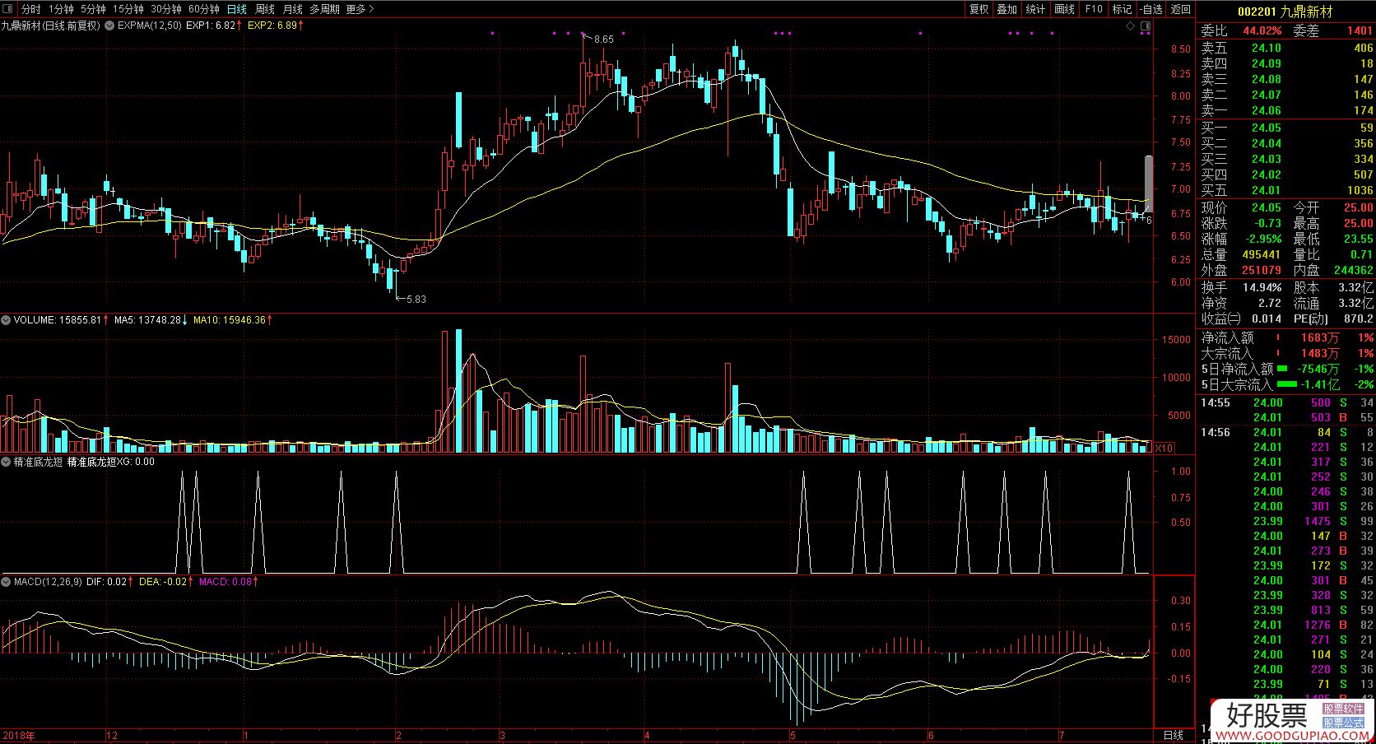
Task: Click the DIF: 0.02 MACD label
Action: click(109, 581)
